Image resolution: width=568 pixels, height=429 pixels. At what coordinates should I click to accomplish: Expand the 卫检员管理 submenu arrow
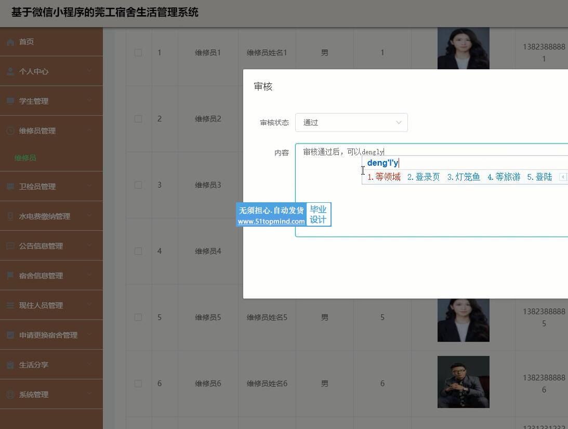tap(89, 186)
